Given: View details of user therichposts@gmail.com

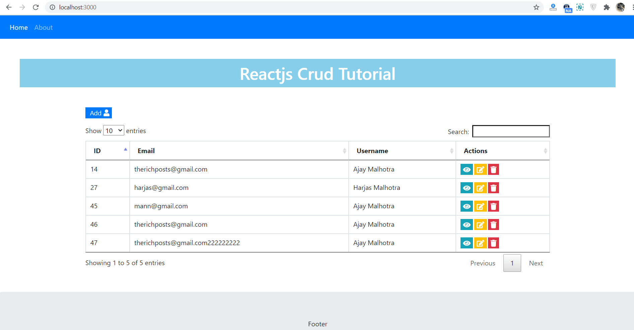Looking at the screenshot, I should [x=467, y=169].
